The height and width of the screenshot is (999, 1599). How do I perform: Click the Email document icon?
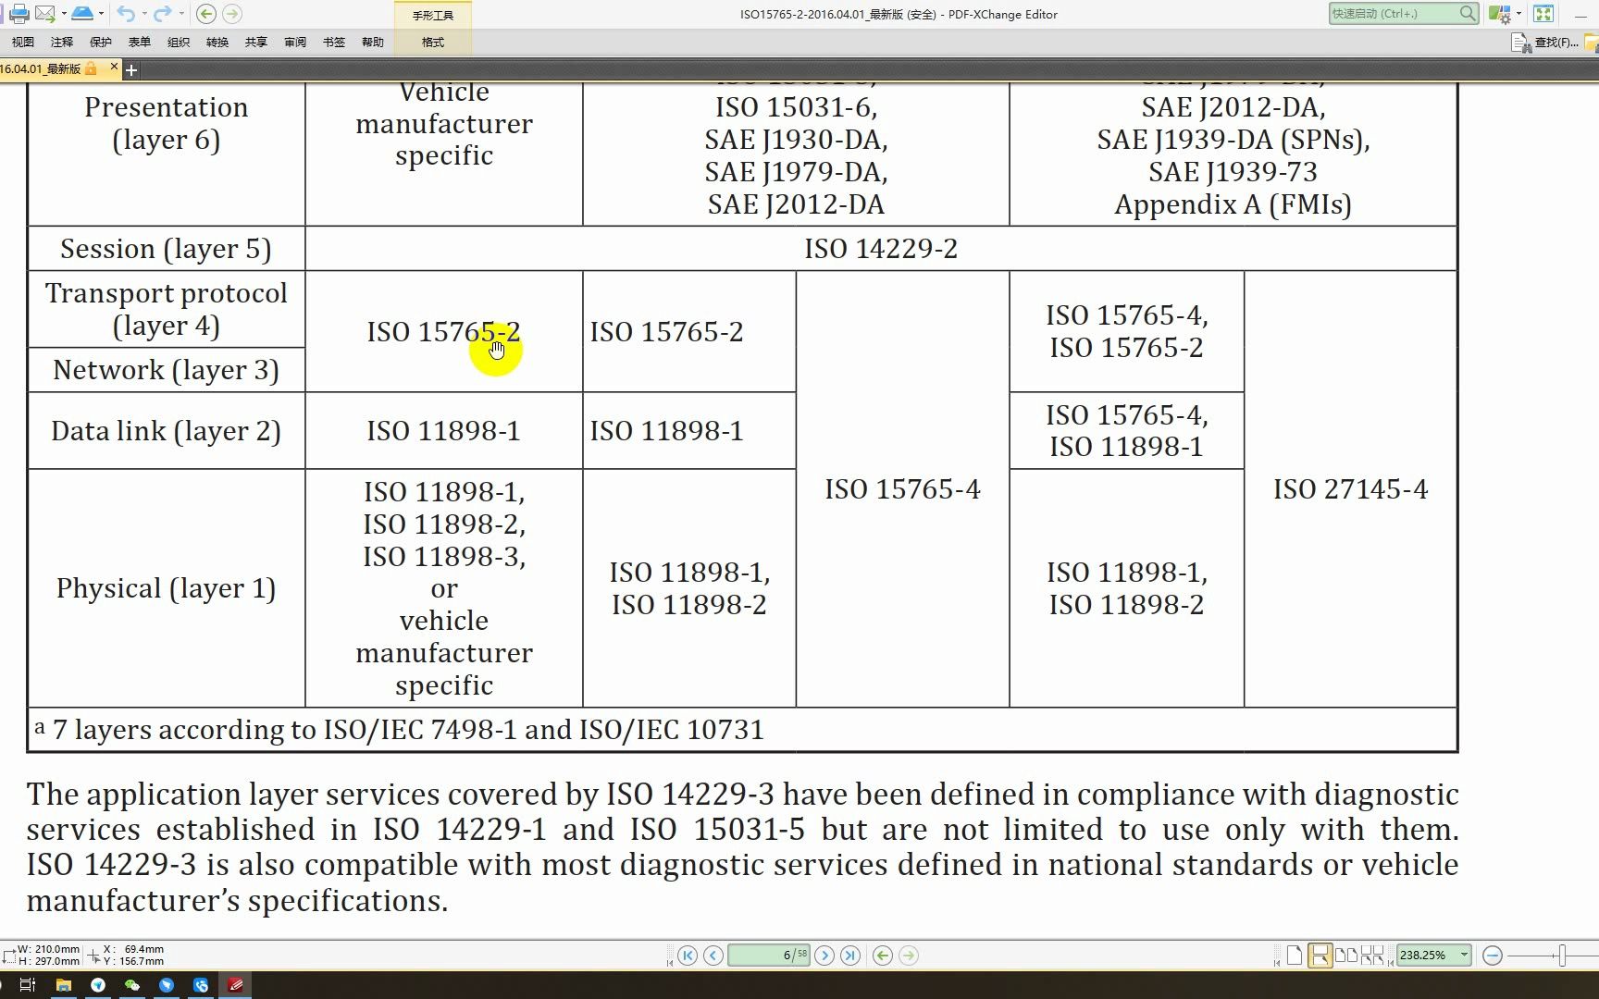[x=43, y=14]
